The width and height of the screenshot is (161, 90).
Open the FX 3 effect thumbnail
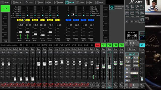pos(134,76)
